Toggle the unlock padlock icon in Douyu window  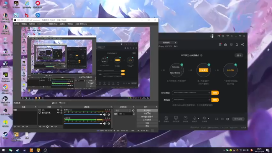coord(225,45)
